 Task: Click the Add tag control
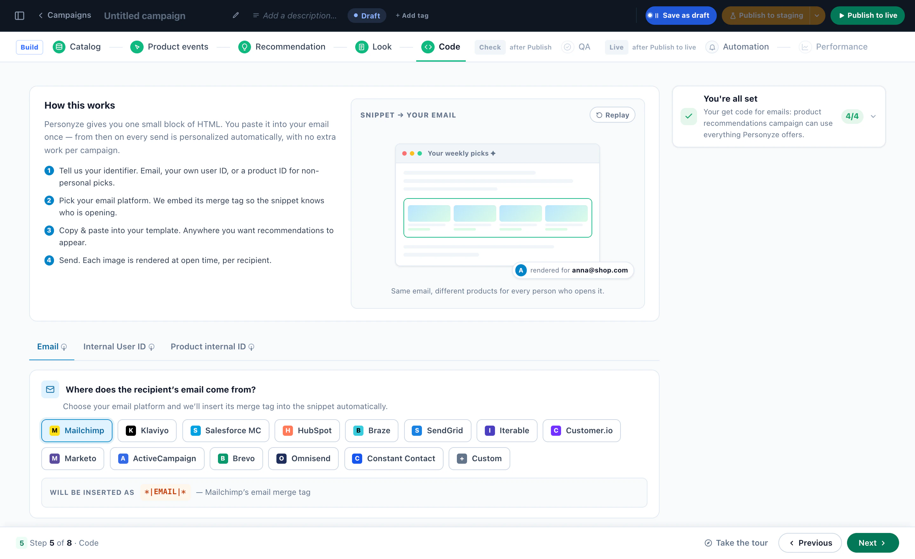click(x=412, y=16)
